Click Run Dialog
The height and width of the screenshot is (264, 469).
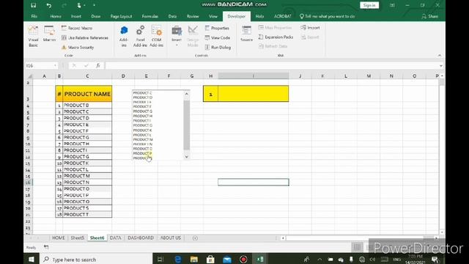218,47
